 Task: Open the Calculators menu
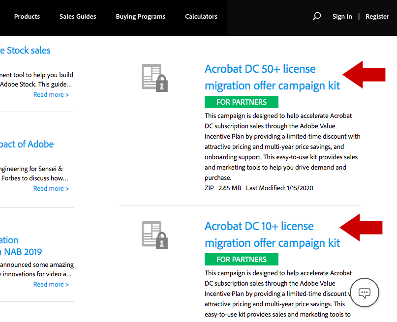pos(201,16)
